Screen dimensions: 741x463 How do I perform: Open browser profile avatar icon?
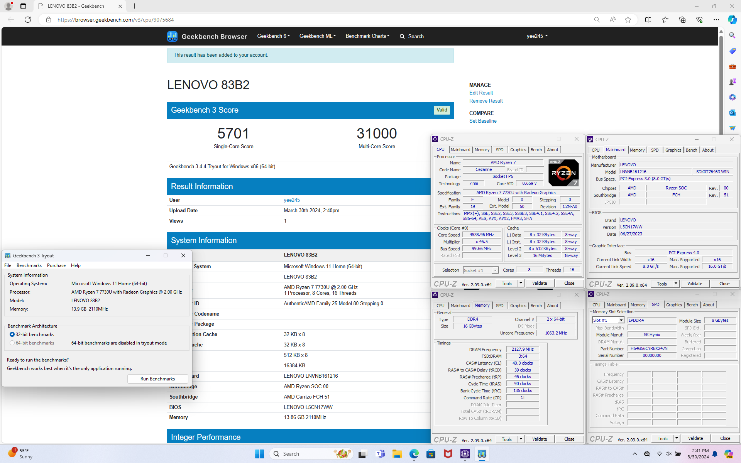point(8,6)
